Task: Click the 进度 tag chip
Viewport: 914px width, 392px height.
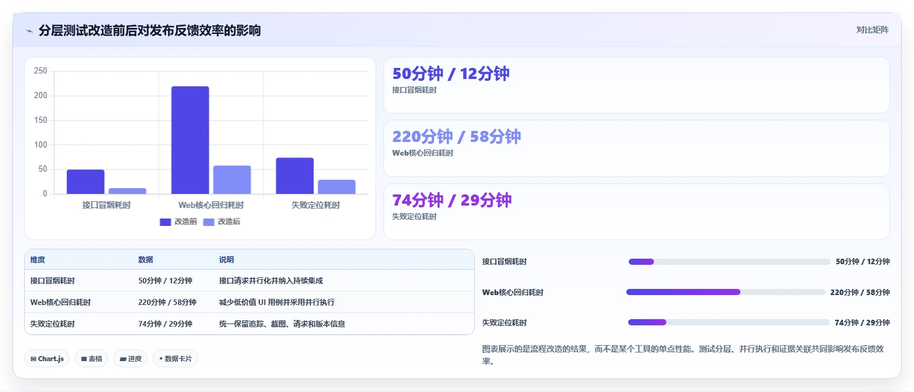Action: pyautogui.click(x=130, y=359)
